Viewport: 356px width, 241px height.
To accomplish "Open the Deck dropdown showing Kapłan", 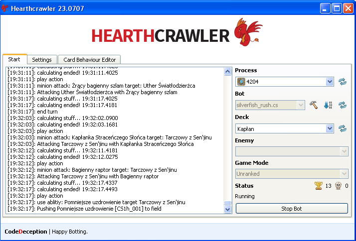I will 285,129.
